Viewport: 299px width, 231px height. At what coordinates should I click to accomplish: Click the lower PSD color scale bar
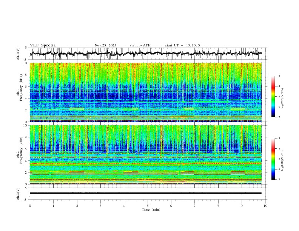(x=273, y=159)
